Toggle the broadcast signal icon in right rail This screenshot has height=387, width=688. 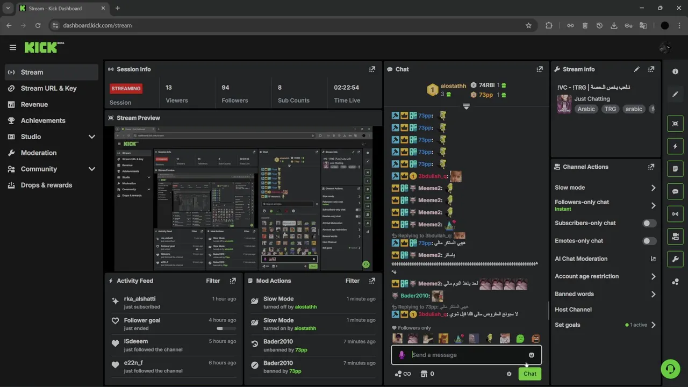click(x=676, y=214)
